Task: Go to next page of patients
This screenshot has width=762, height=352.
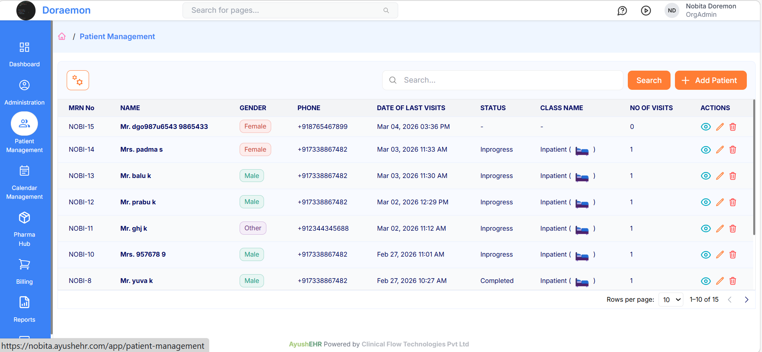Action: point(746,300)
